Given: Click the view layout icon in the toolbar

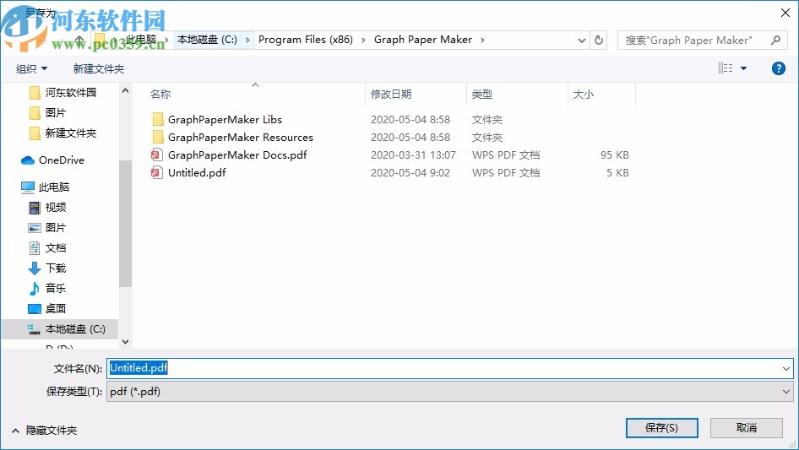Looking at the screenshot, I should [x=726, y=68].
